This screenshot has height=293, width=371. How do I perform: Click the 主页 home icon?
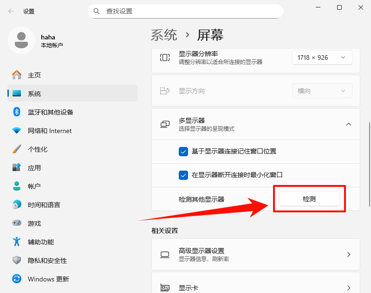coord(17,75)
